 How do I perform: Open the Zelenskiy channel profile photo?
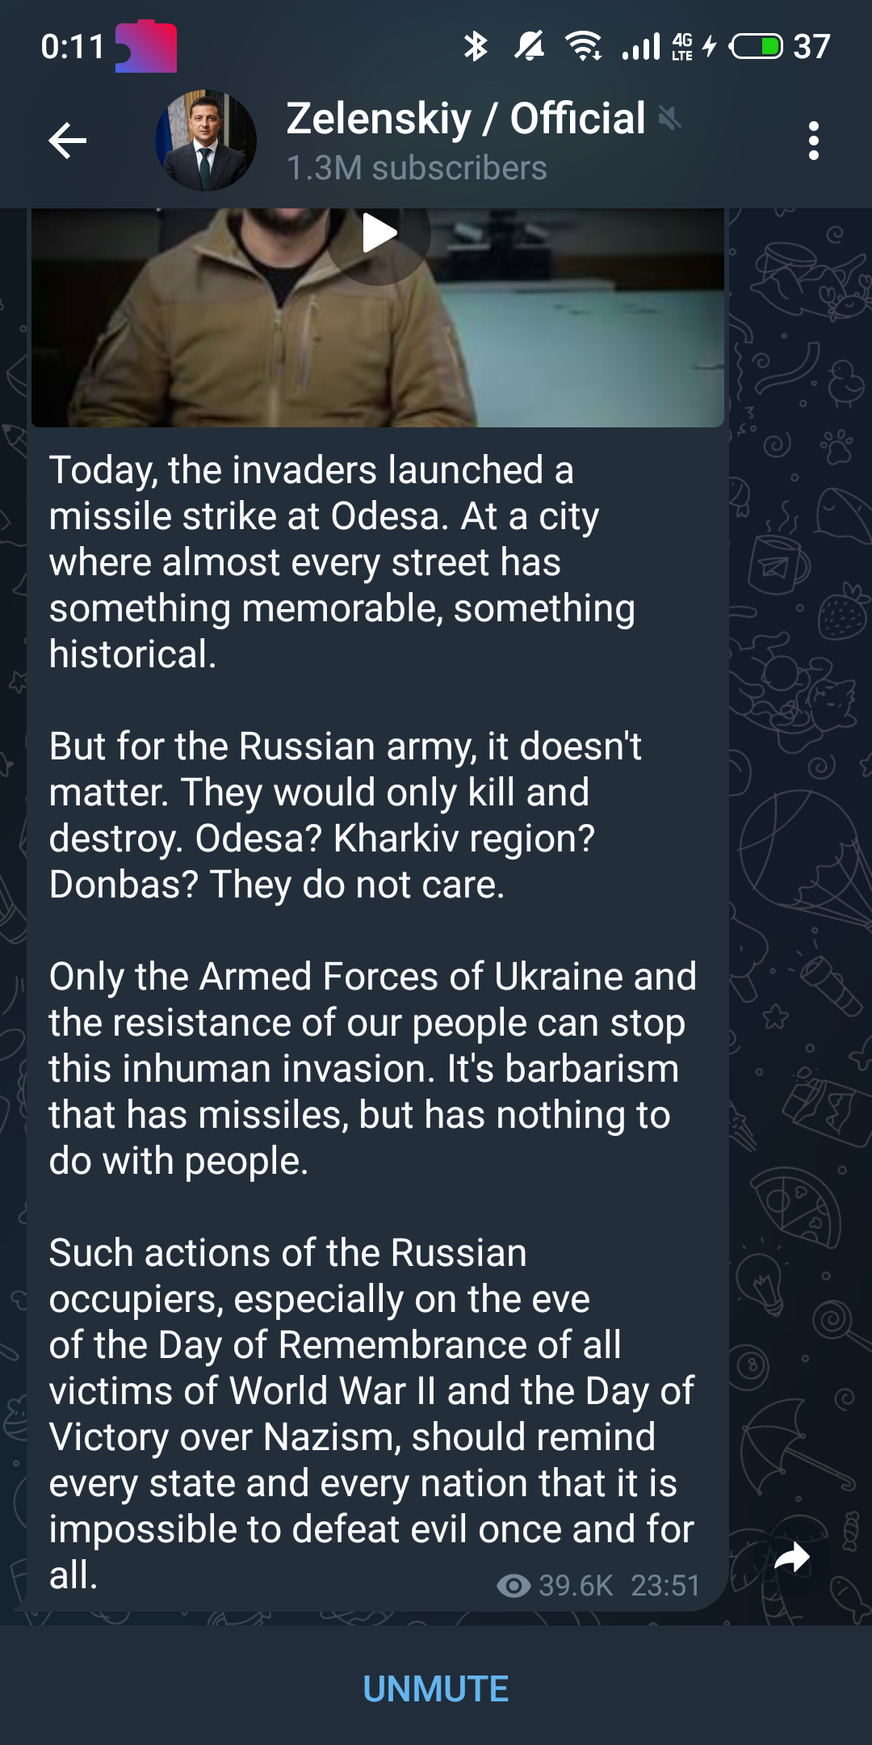pos(206,141)
